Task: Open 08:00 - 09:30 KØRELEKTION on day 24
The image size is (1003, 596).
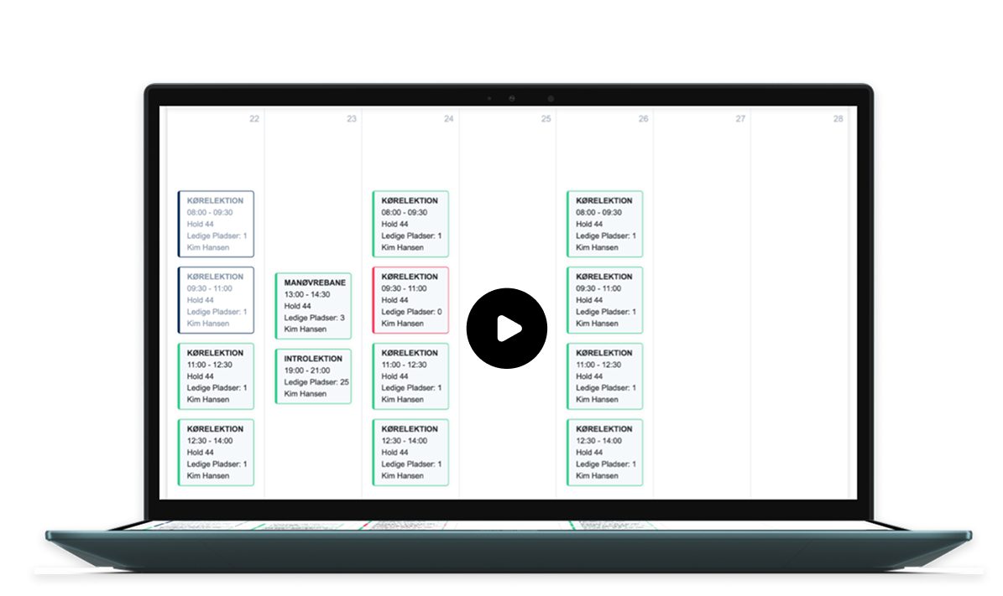Action: click(410, 224)
